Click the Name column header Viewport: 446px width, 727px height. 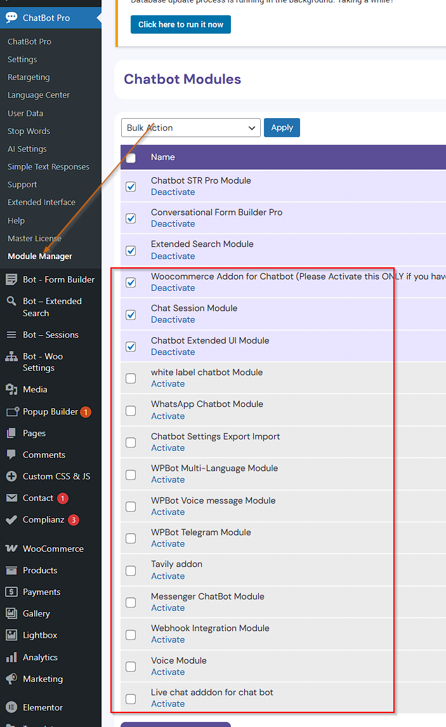(x=162, y=157)
